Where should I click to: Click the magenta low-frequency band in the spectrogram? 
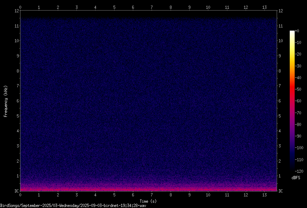click(x=148, y=189)
